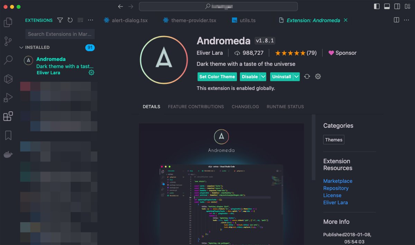The height and width of the screenshot is (245, 415).
Task: Open the Search view in activity bar
Action: click(8, 60)
